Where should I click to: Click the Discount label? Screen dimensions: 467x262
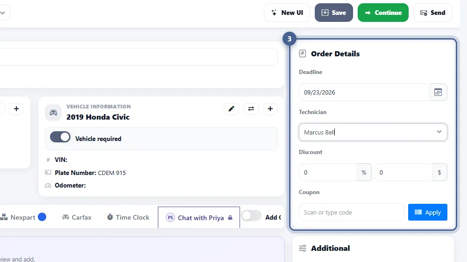tap(311, 152)
